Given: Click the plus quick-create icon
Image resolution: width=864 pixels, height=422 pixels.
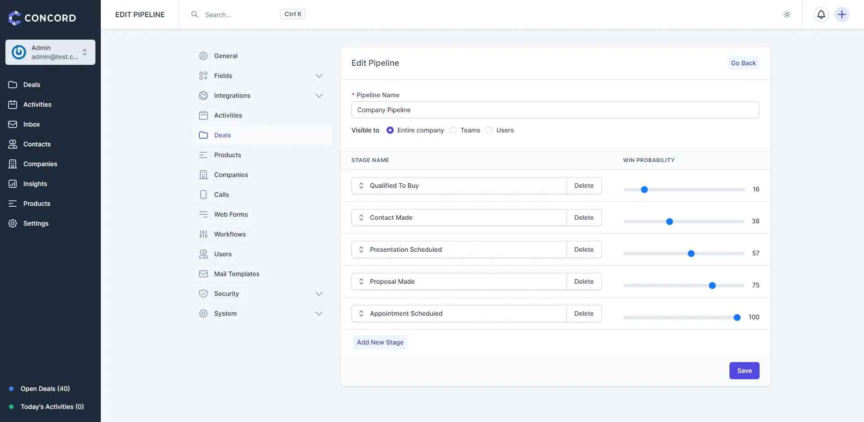Looking at the screenshot, I should click(x=842, y=14).
